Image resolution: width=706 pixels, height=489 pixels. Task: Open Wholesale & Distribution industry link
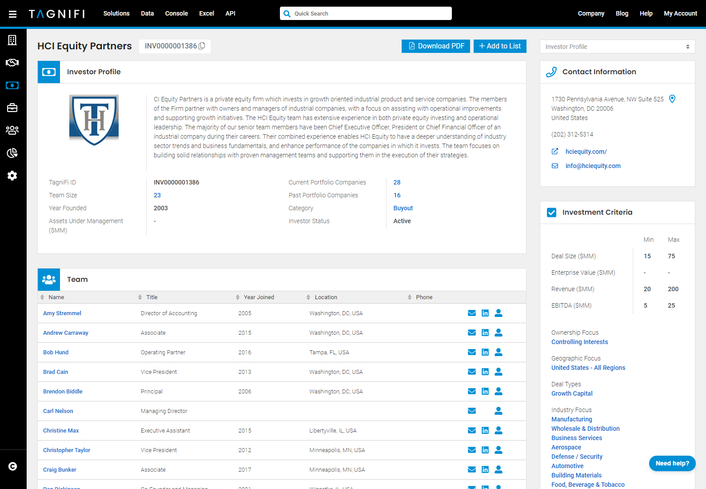coord(586,429)
